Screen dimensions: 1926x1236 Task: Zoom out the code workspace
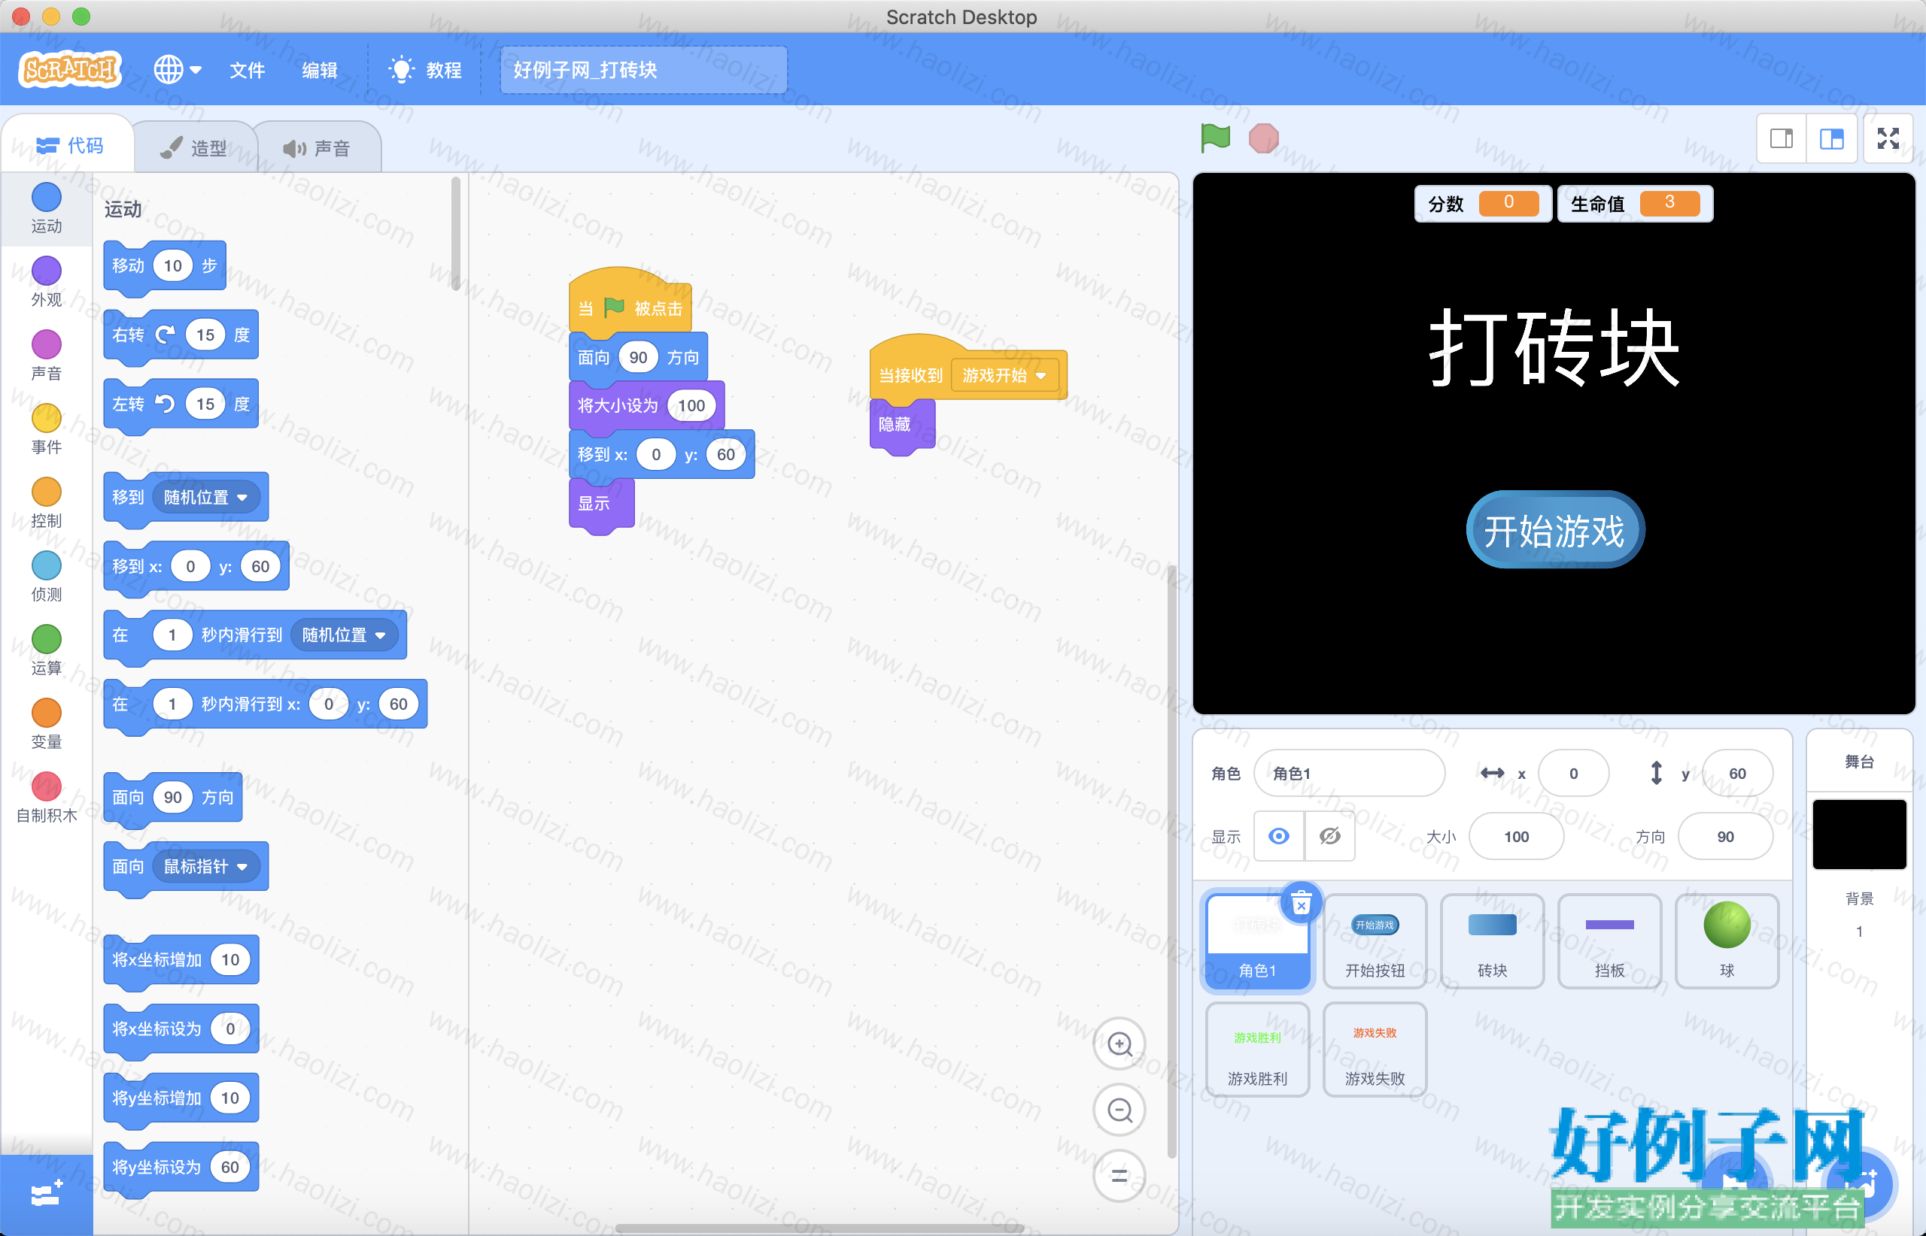click(1119, 1110)
